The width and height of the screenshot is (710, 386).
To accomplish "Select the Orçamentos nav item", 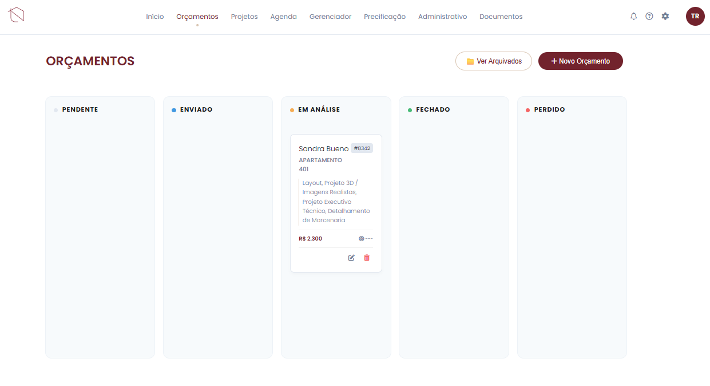I will coord(197,17).
